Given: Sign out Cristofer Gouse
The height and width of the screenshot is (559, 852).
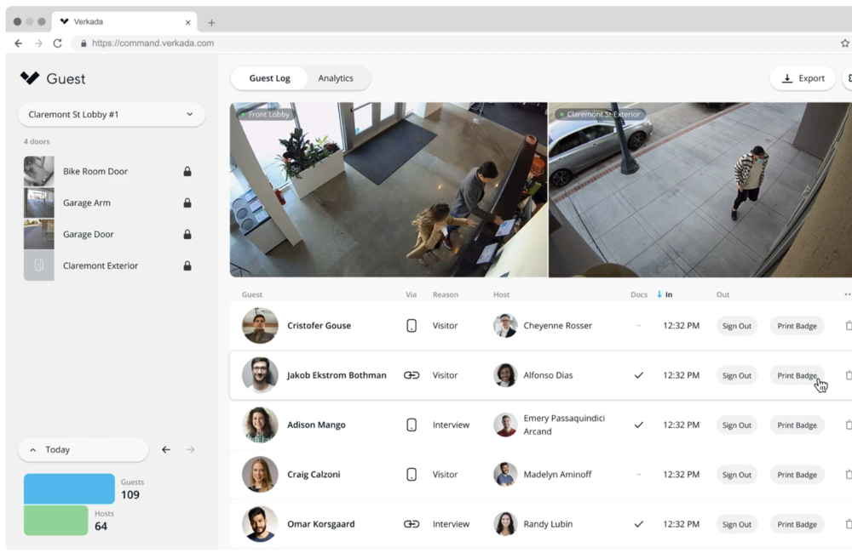Looking at the screenshot, I should coord(736,326).
